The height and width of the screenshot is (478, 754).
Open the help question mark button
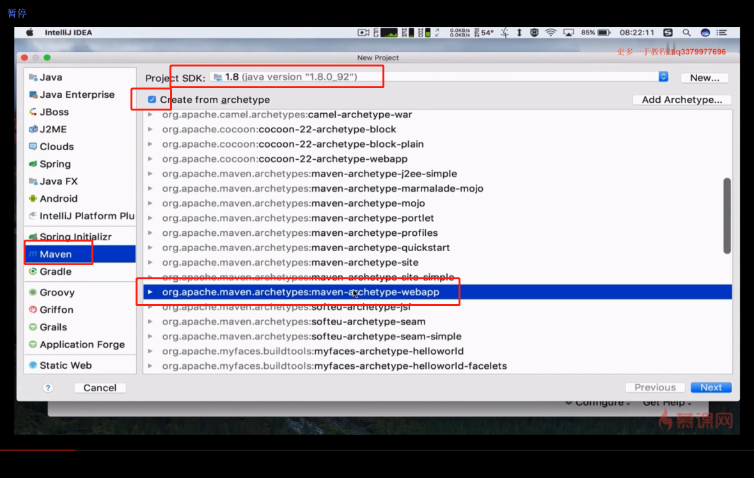click(x=47, y=388)
